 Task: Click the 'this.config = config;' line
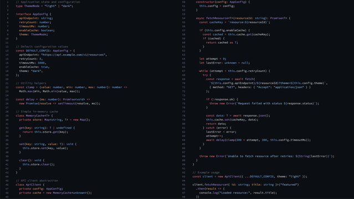(x=217, y=6)
